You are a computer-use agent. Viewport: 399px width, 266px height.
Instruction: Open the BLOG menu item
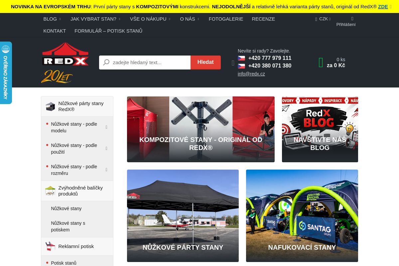coord(50,19)
